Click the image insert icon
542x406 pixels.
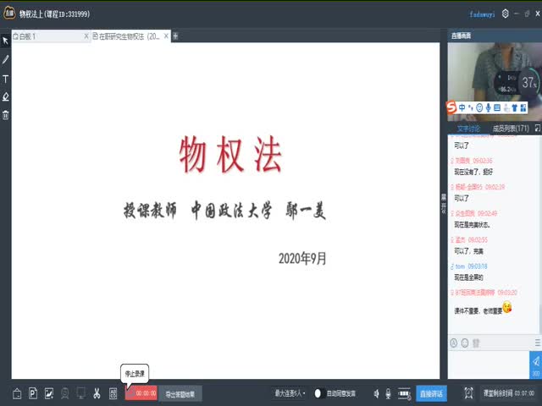(49, 393)
